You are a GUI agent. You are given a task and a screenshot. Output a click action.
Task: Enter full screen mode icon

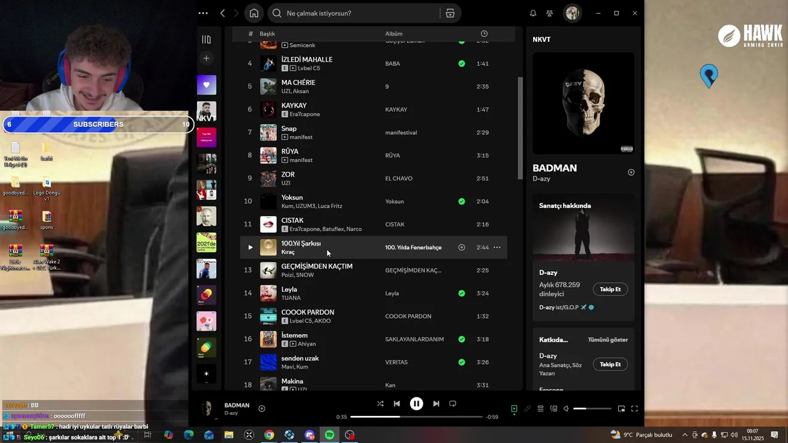pos(634,409)
